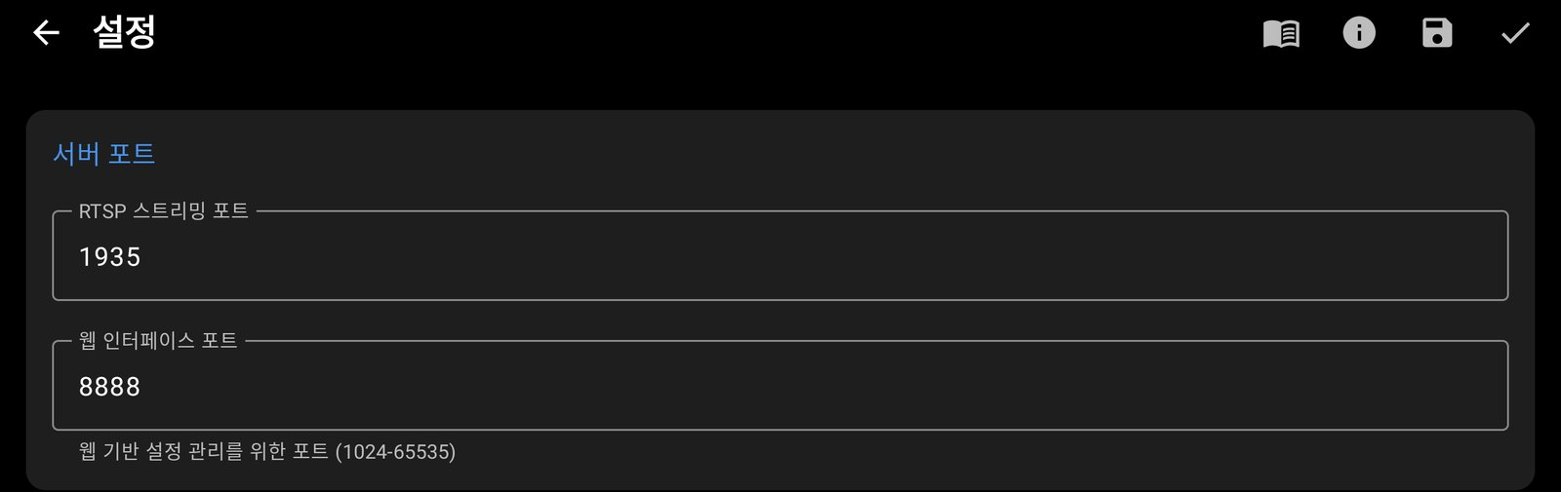Save settings with the floppy disk icon
1561x492 pixels.
[x=1437, y=33]
